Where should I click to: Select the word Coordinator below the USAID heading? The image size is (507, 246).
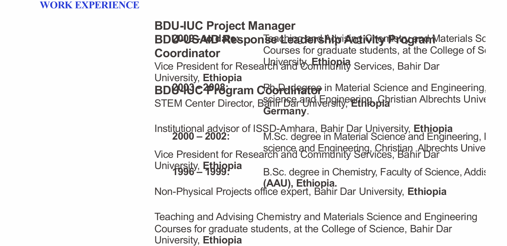pos(187,53)
